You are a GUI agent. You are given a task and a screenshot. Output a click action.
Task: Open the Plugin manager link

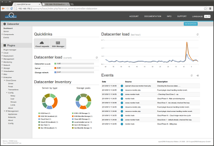click(x=10, y=50)
